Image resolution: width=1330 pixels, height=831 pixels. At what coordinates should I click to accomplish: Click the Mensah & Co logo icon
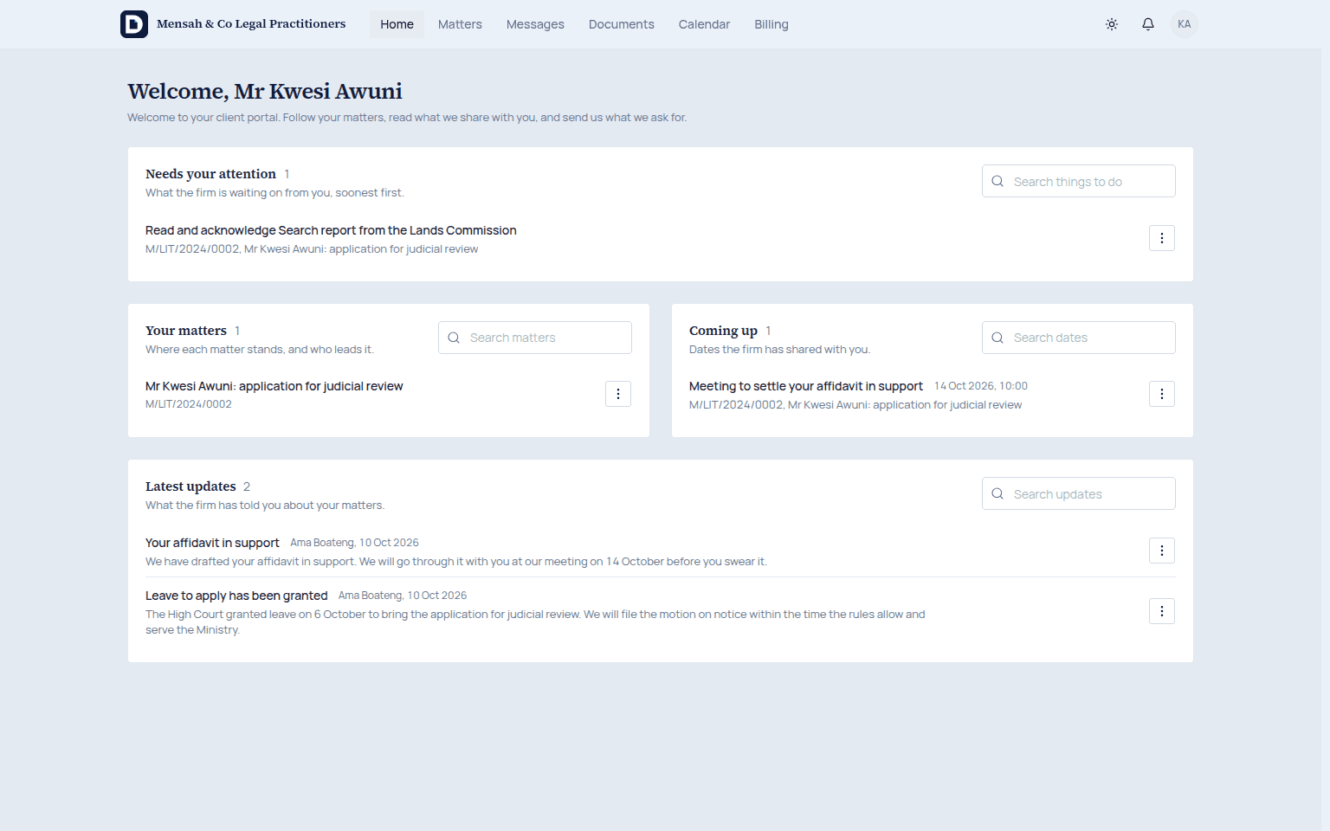point(134,24)
